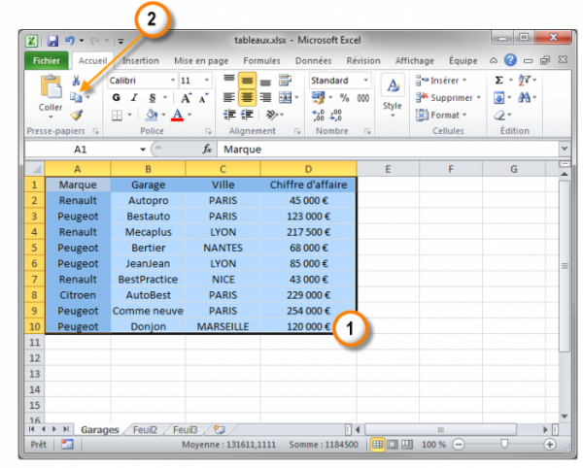Click the red font color A icon
583x468 pixels.
point(178,115)
